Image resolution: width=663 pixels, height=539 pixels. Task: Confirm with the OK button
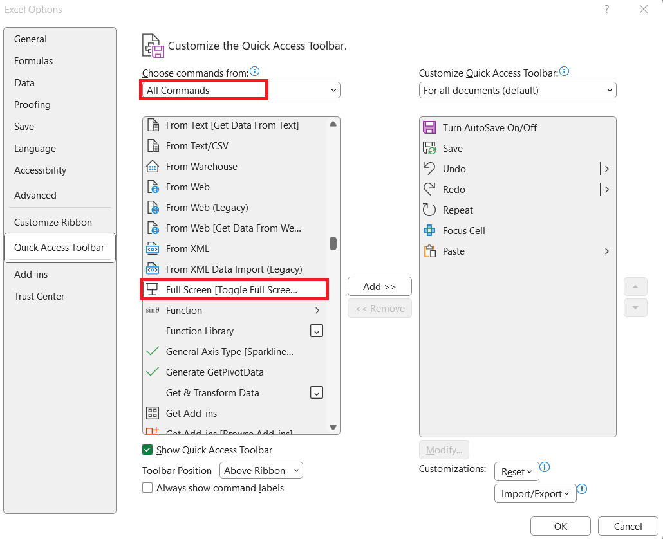point(561,526)
